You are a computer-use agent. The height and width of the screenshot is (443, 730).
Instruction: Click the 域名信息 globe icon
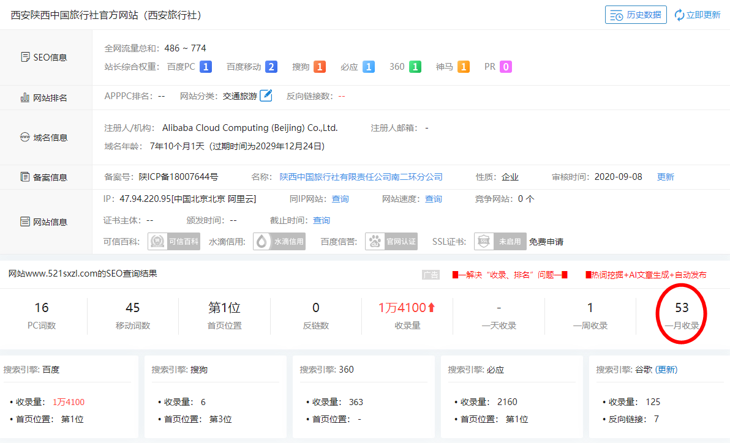(24, 137)
